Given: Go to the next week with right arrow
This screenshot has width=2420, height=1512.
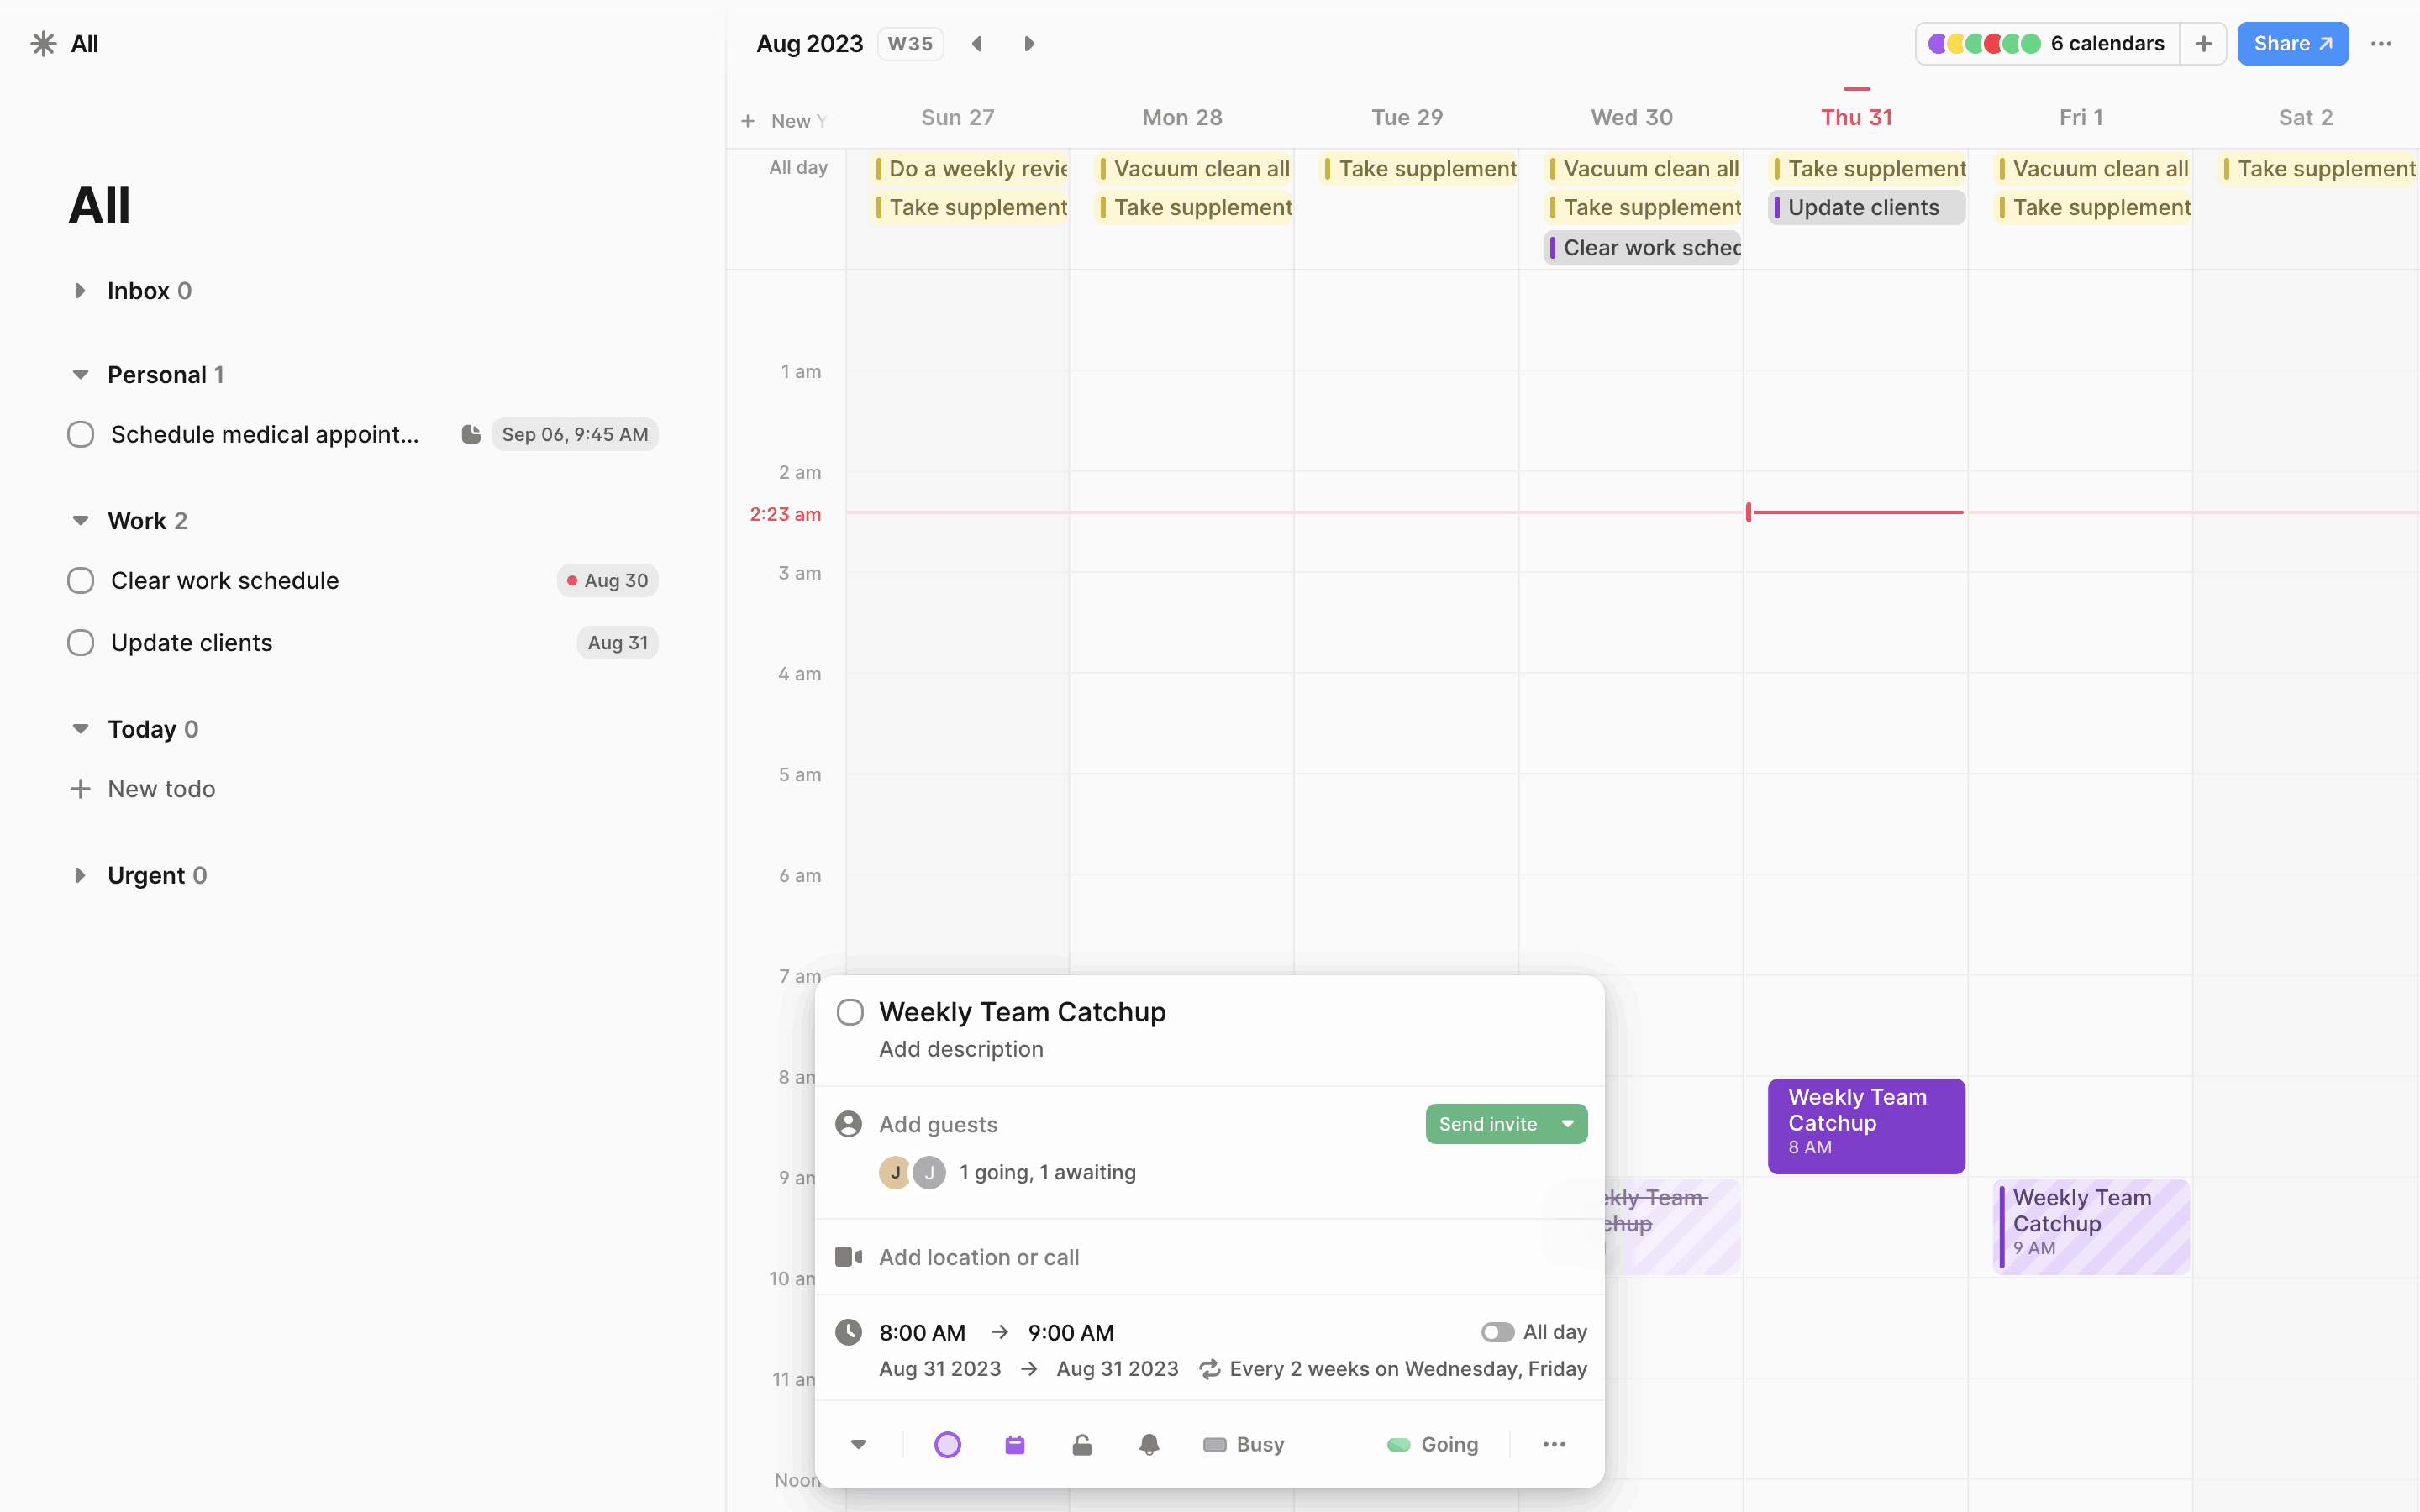Looking at the screenshot, I should [1029, 44].
